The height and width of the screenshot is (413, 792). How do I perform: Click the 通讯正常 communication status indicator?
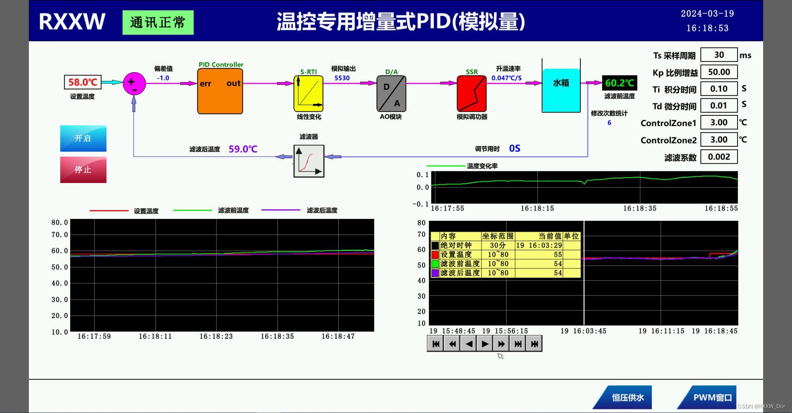click(x=158, y=22)
